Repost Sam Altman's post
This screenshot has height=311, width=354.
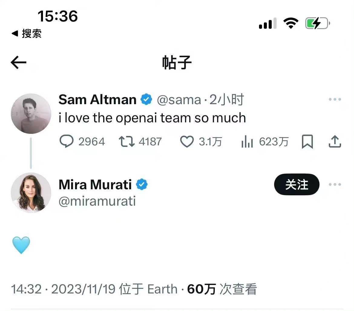(x=127, y=141)
